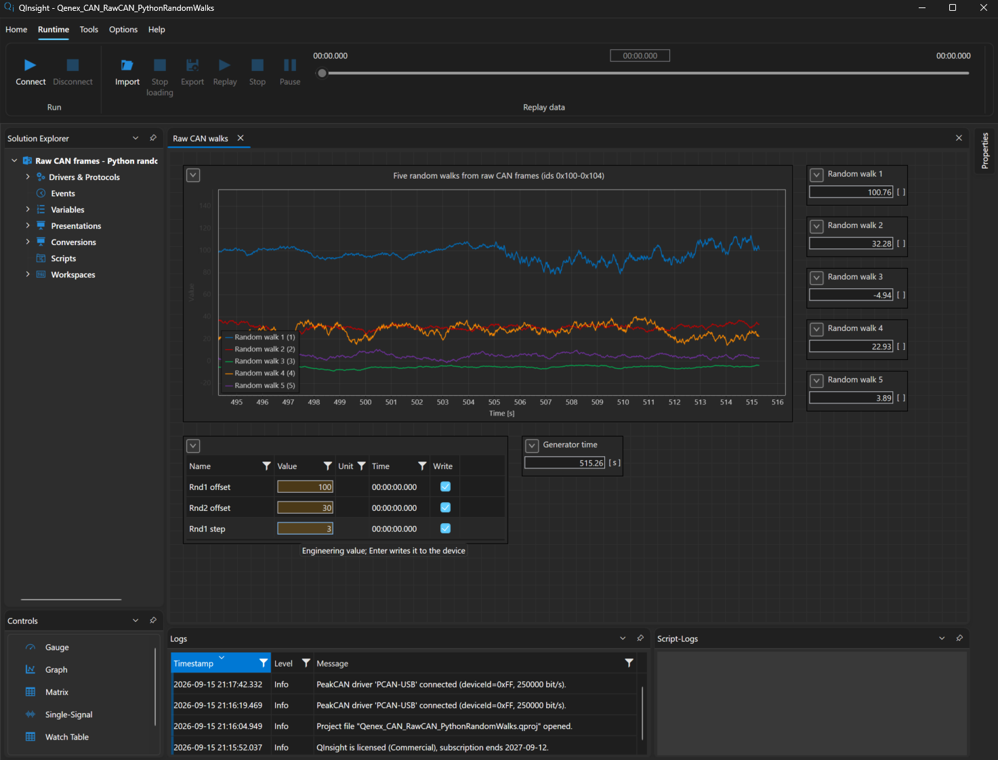The height and width of the screenshot is (760, 998).
Task: Select the Matrix control
Action: pos(57,692)
